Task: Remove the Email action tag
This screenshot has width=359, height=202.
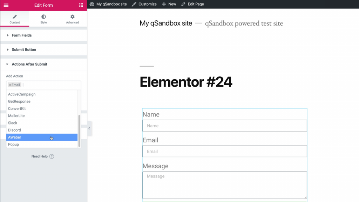Action: (x=10, y=85)
